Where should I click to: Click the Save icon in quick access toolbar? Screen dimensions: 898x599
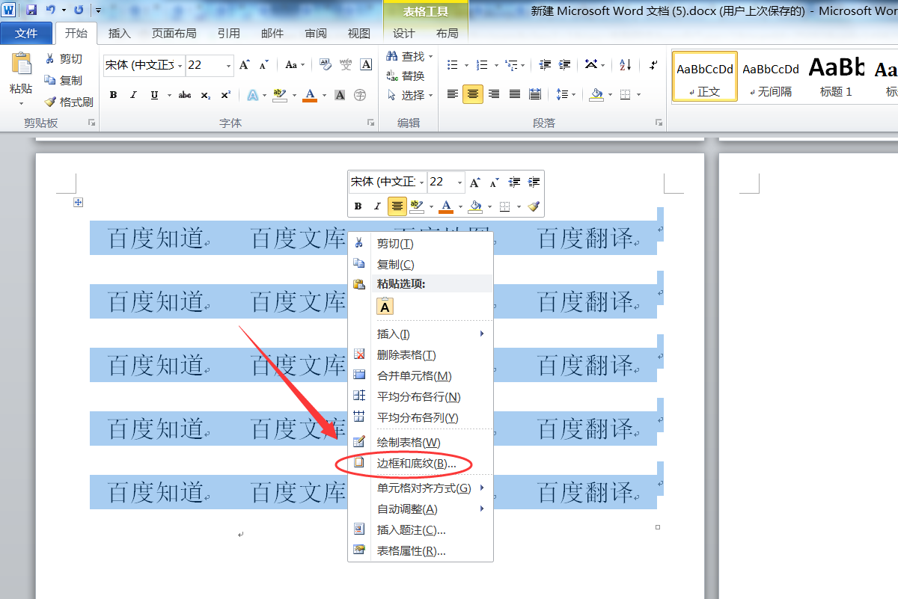[31, 10]
